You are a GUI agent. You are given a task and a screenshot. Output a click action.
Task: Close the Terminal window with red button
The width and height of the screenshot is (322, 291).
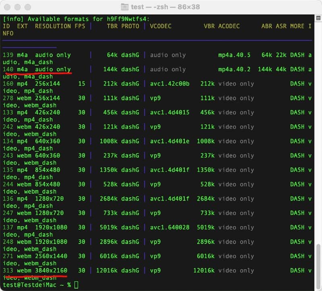[x=8, y=7]
